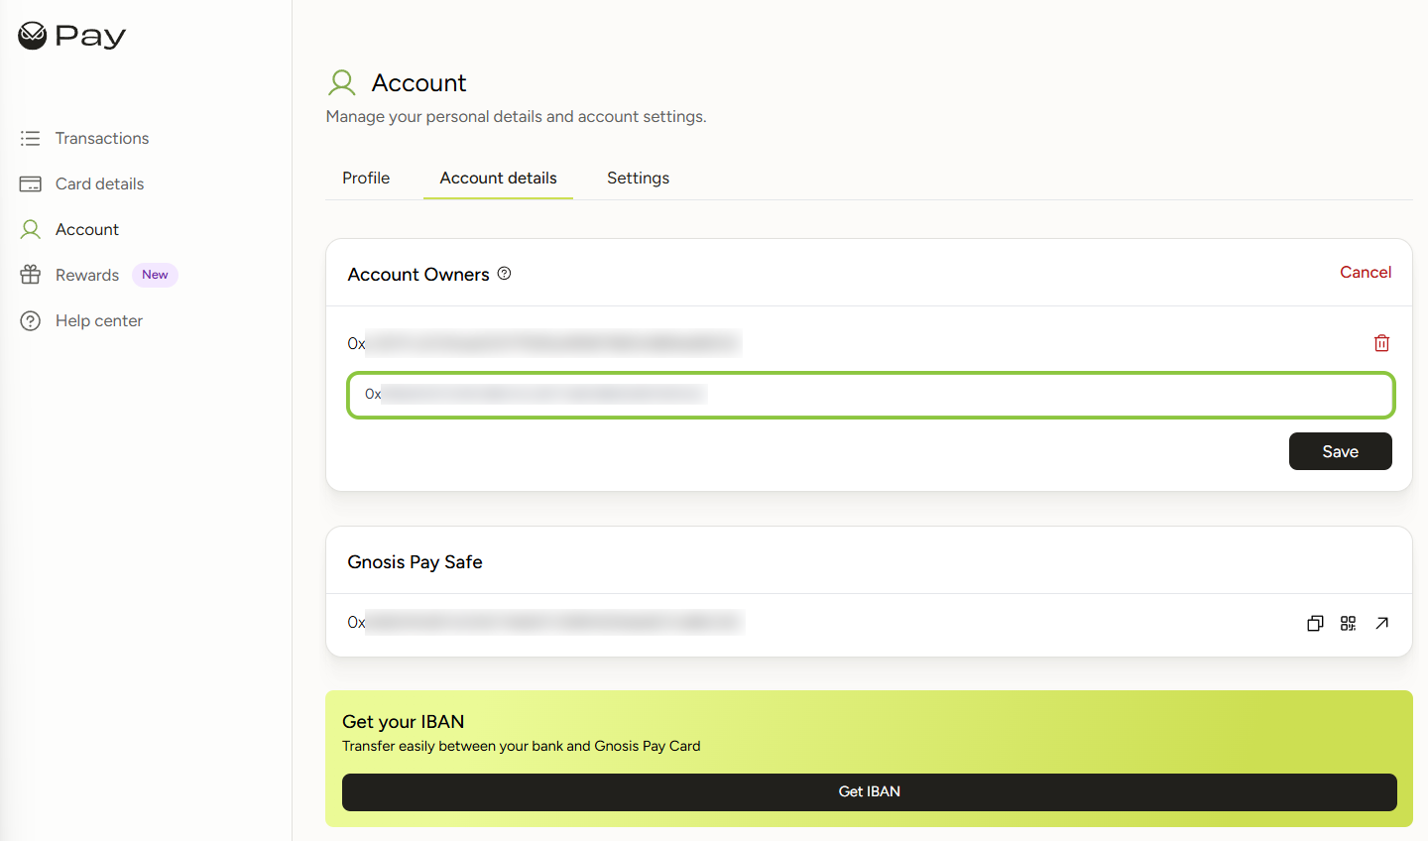Image resolution: width=1428 pixels, height=841 pixels.
Task: Click the Help center question mark icon
Action: (31, 320)
